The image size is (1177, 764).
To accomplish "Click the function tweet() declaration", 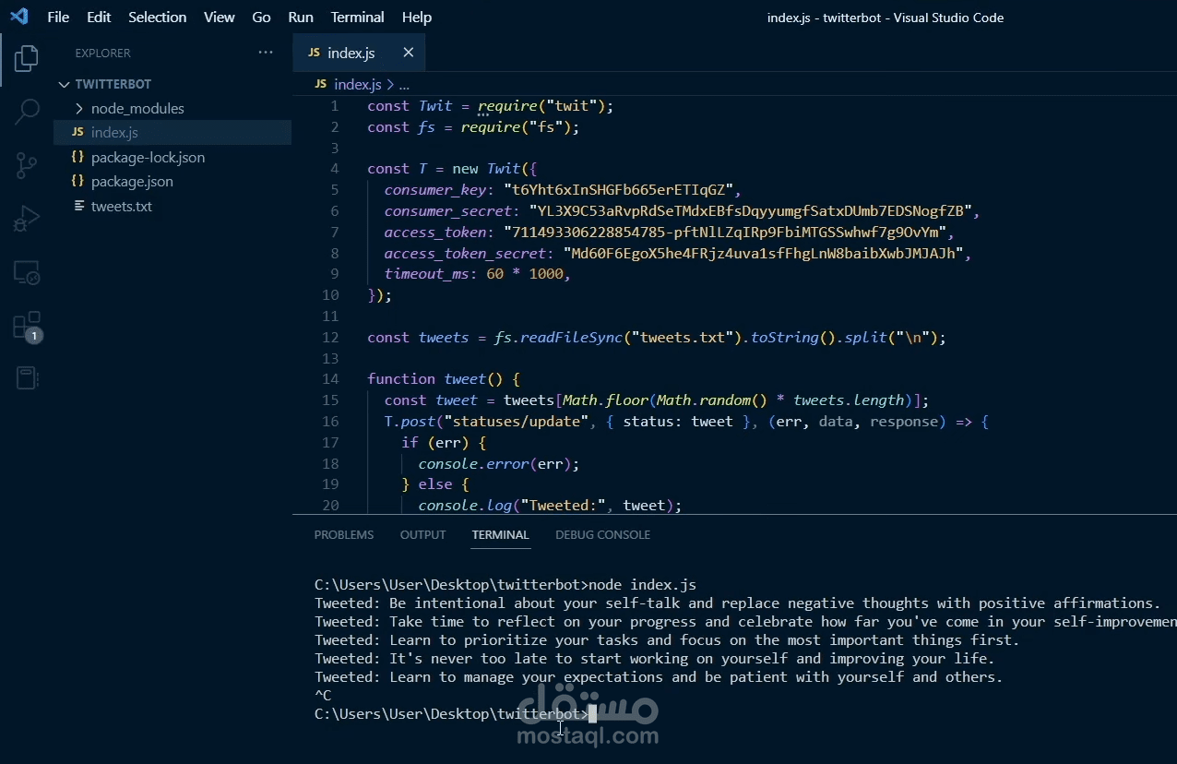I will click(x=444, y=379).
